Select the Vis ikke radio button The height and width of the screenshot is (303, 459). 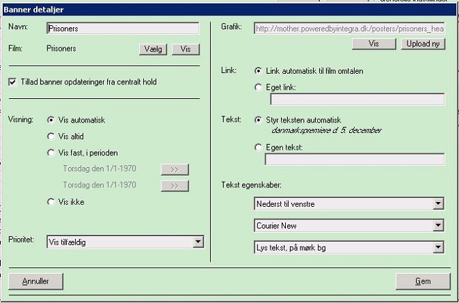[51, 202]
